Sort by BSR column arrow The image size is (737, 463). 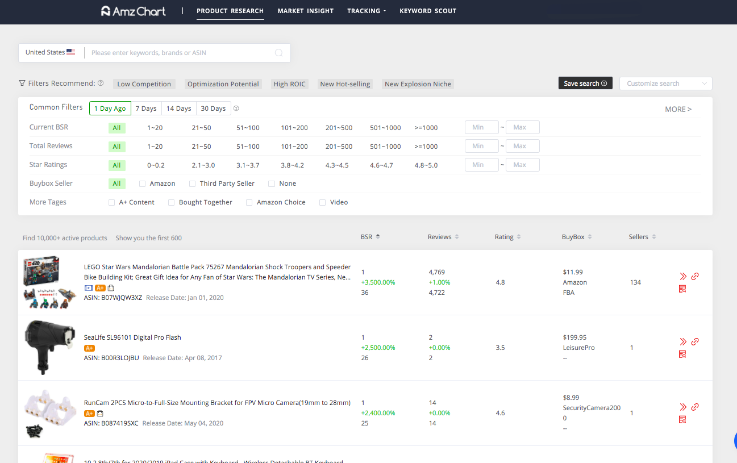[378, 237]
